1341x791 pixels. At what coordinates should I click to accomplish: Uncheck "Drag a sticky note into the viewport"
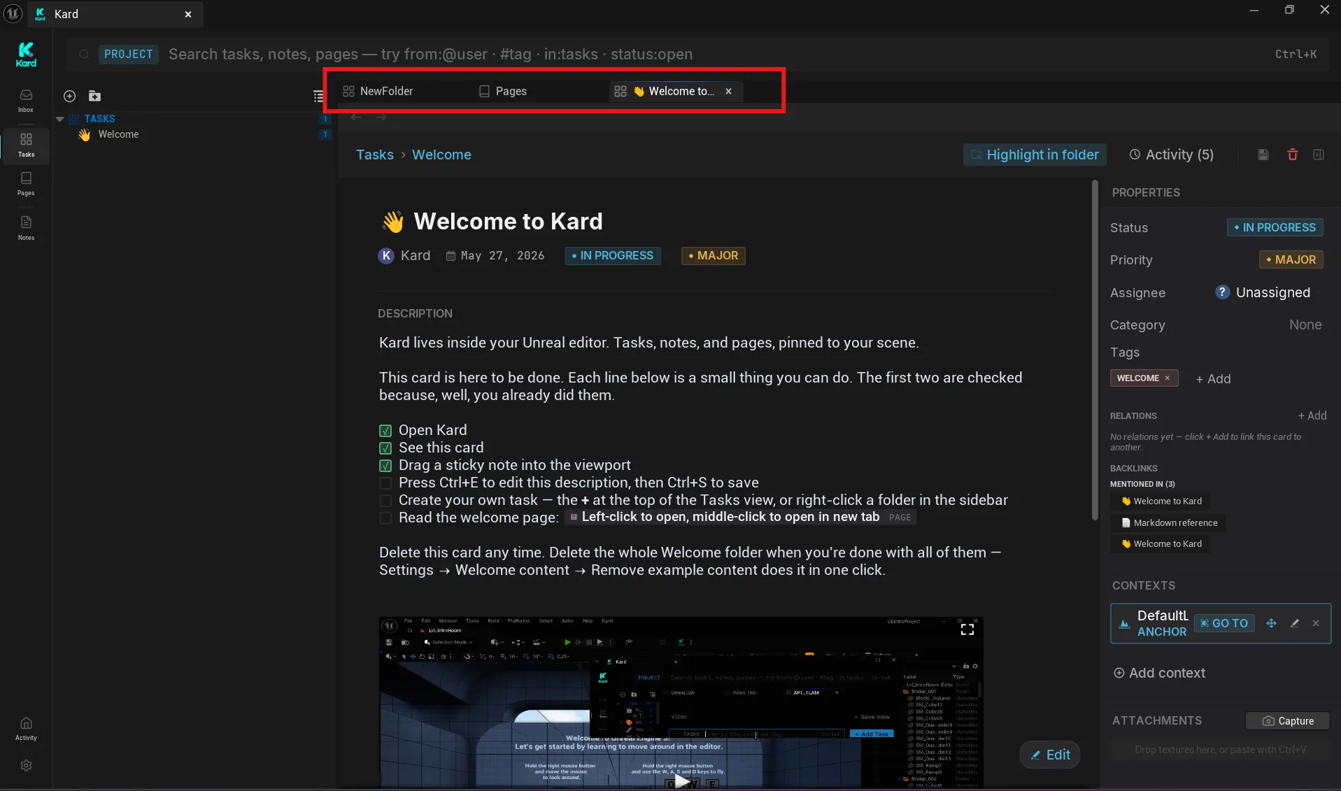pyautogui.click(x=385, y=466)
